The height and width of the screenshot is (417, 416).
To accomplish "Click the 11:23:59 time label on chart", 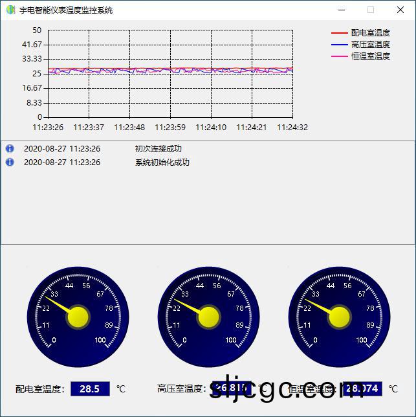I will (x=170, y=128).
